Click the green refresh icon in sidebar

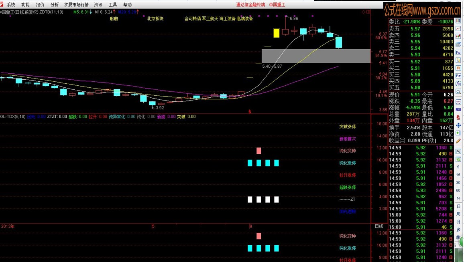[458, 159]
